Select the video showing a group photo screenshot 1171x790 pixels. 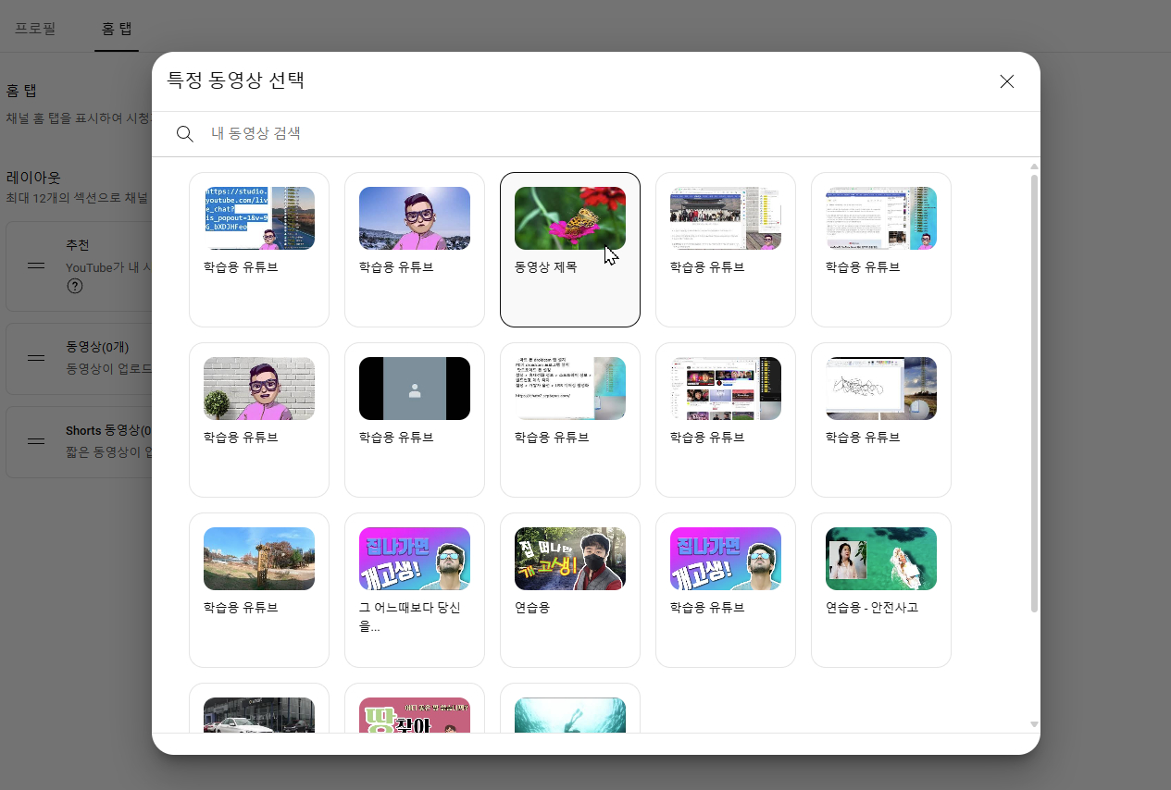click(x=726, y=250)
